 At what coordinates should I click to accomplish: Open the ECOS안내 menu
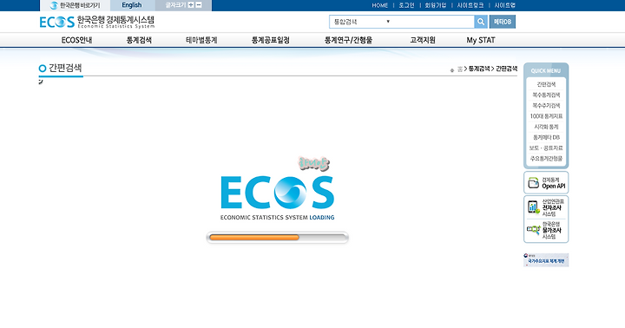tap(76, 40)
